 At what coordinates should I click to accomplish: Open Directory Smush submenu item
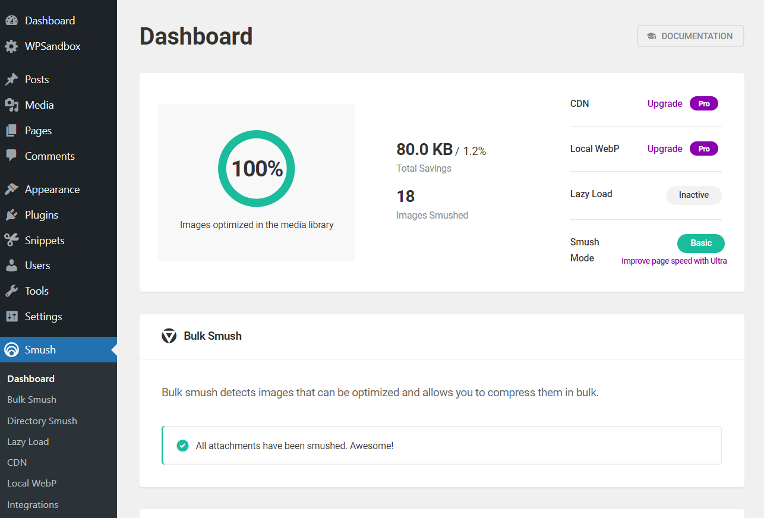[x=42, y=421]
